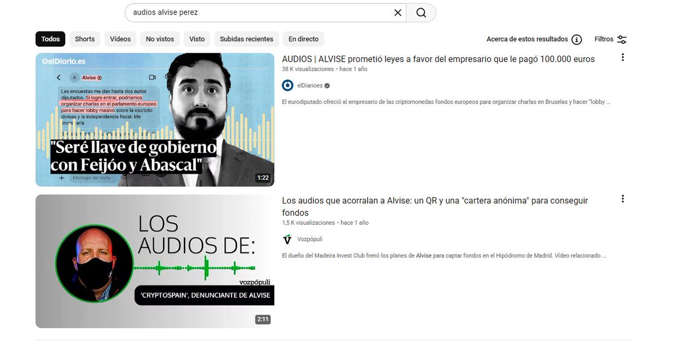Open the elDiarioes channel name link

pyautogui.click(x=310, y=85)
